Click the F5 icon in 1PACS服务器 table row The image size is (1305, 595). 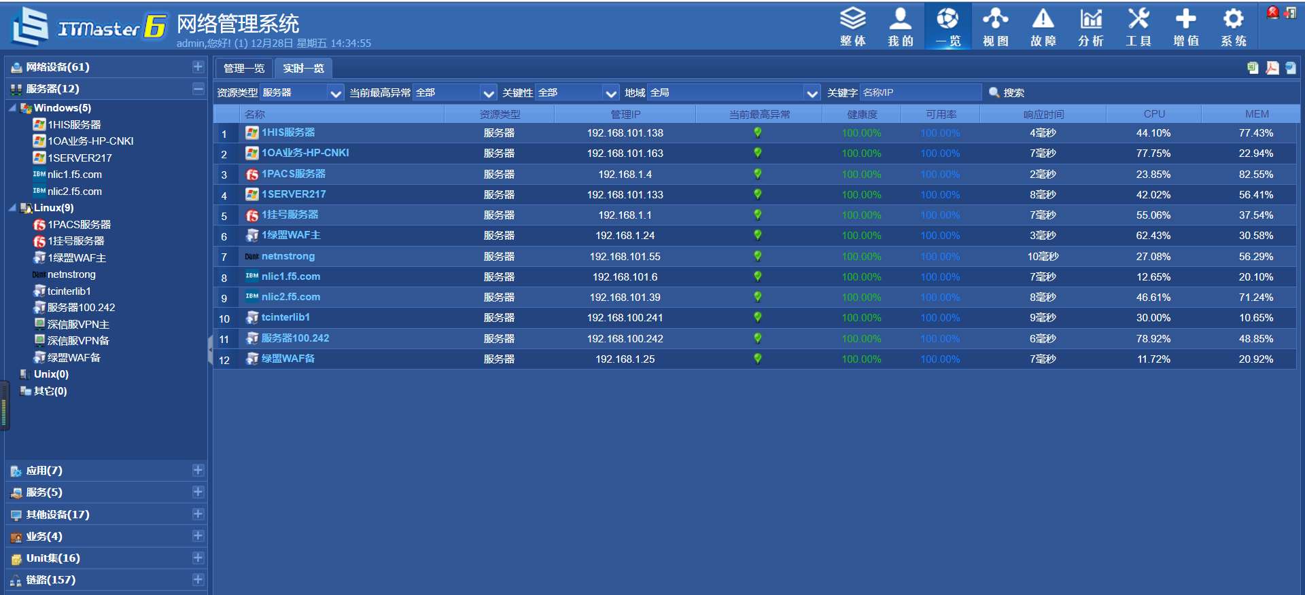point(252,175)
